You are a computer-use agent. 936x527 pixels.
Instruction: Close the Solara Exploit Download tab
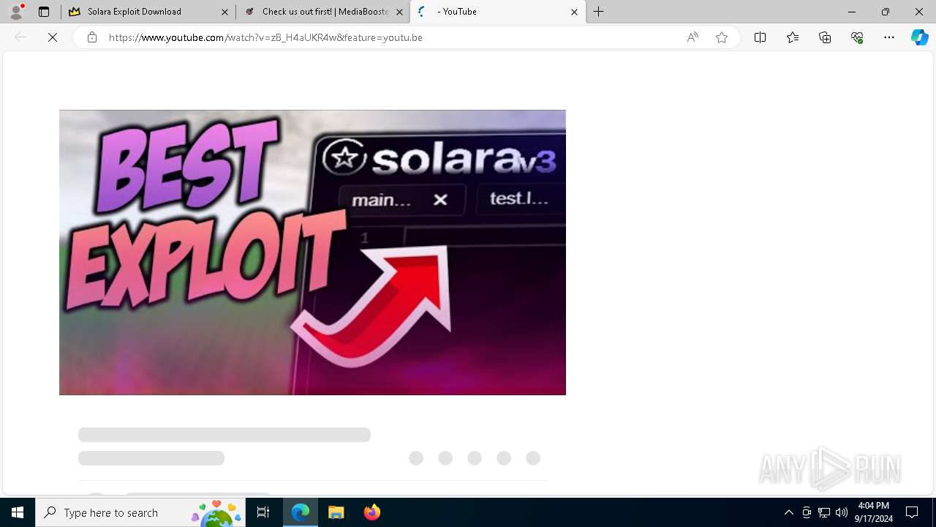(x=224, y=12)
